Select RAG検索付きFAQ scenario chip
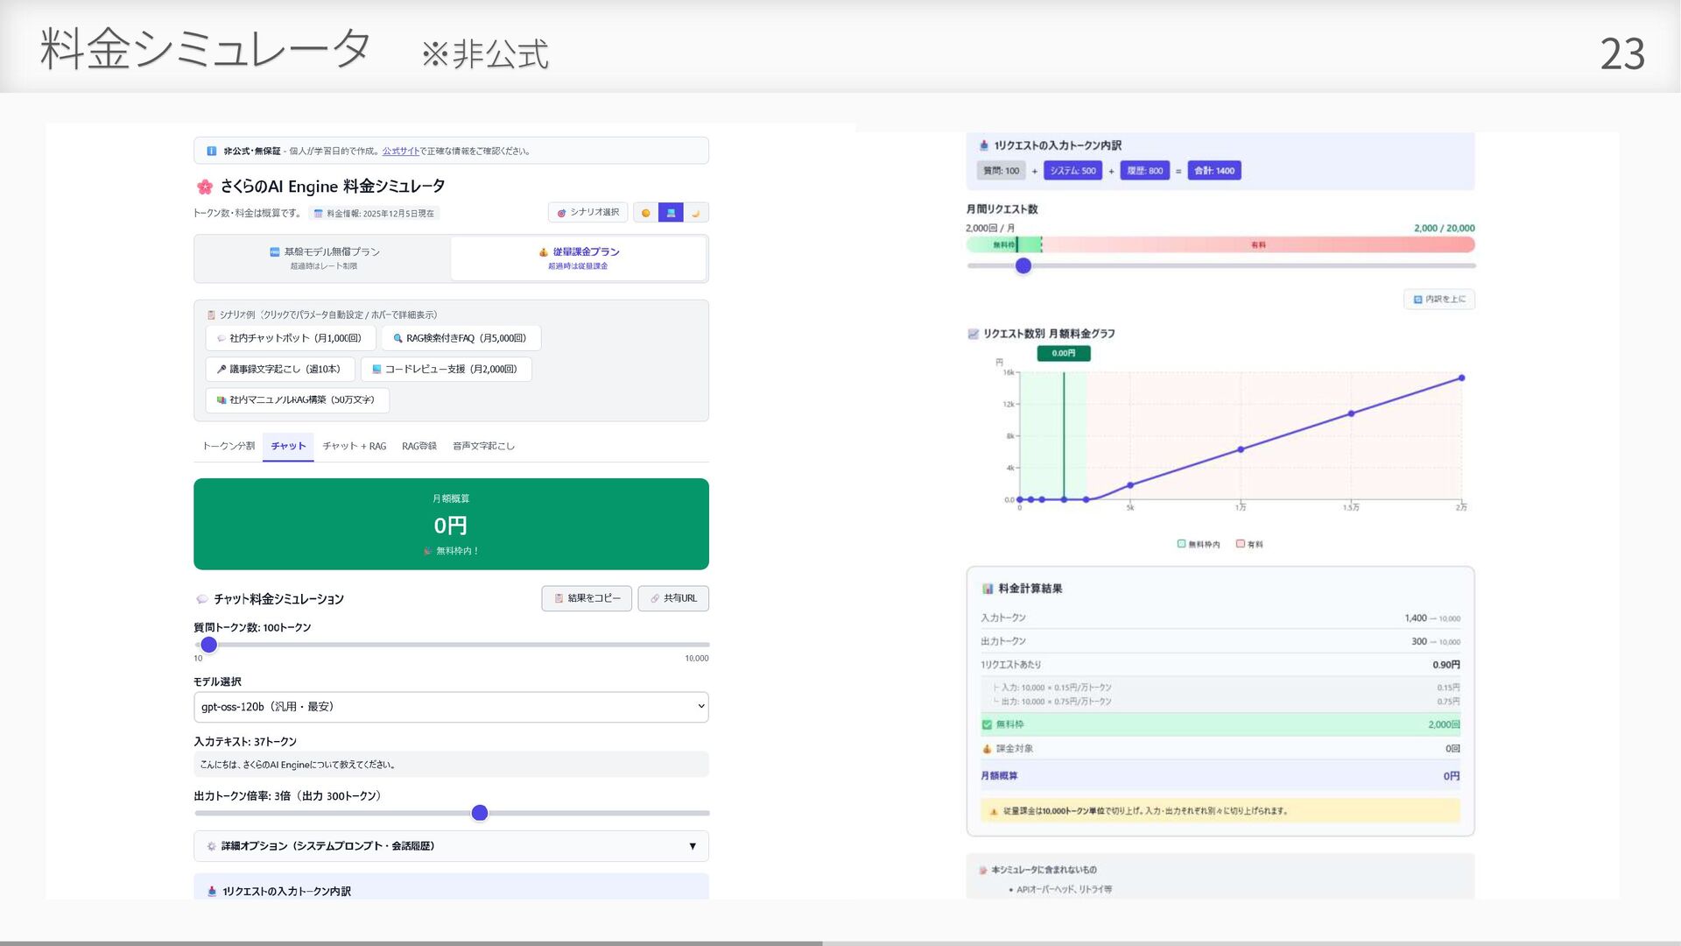The image size is (1681, 946). 461,338
